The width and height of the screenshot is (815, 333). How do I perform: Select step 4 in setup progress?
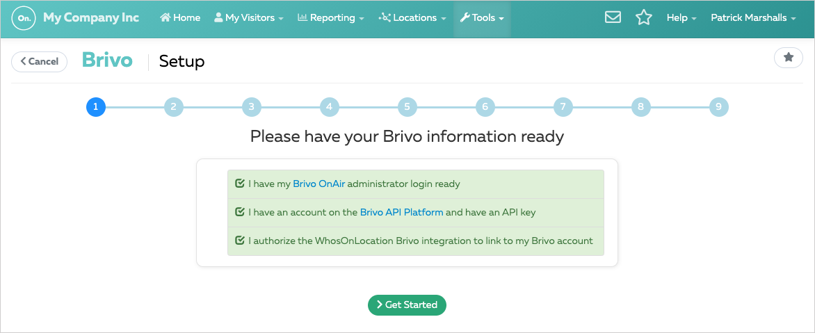[329, 107]
